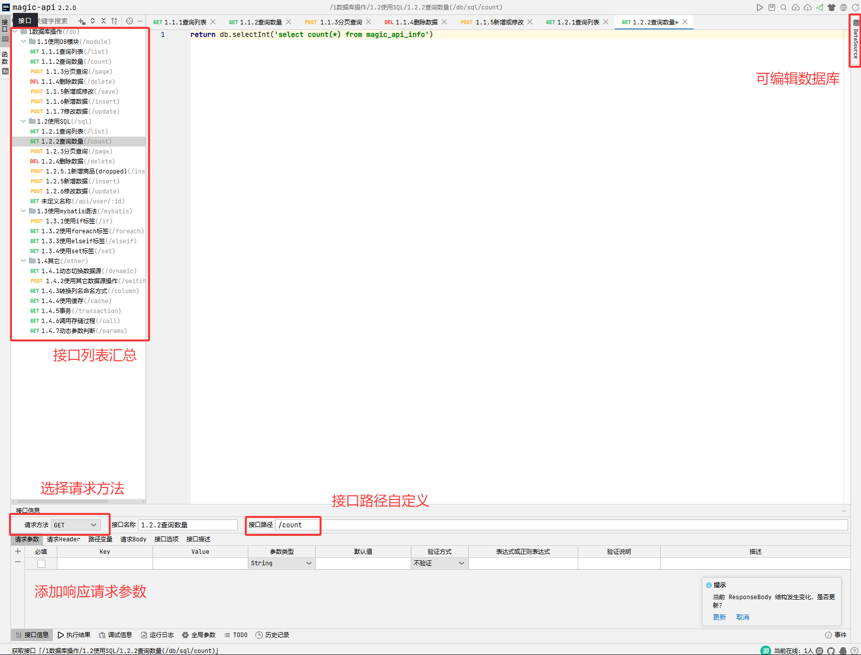Viewport: 861px width, 655px height.
Task: Collapse the 接口信息 panel with dash
Action: click(x=844, y=511)
